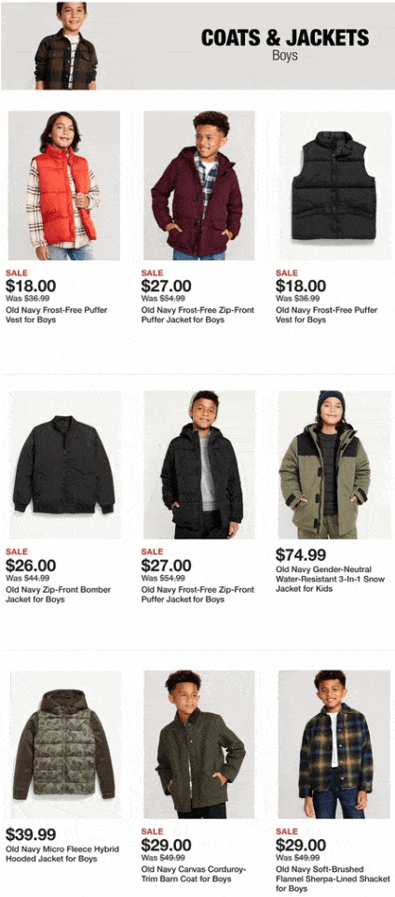Click the $39.99 hybrid hooded jacket price
The height and width of the screenshot is (897, 395).
31,834
